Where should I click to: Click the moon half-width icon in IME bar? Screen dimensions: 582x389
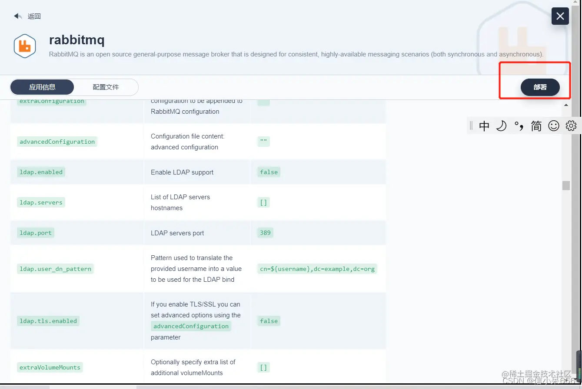(x=502, y=126)
